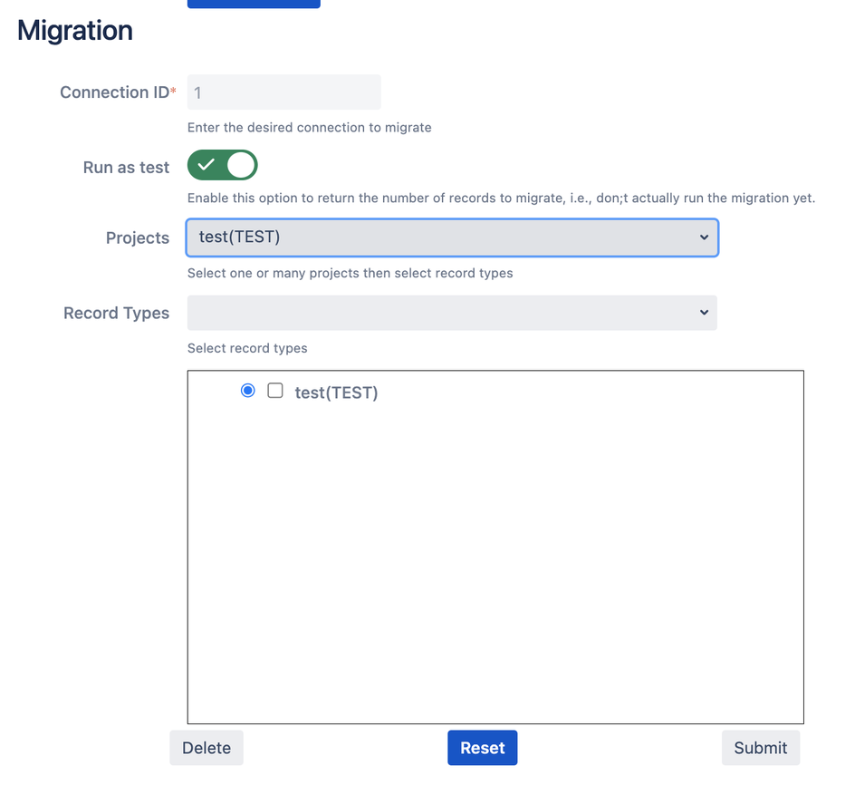
Task: Submit the migration form
Action: 760,748
